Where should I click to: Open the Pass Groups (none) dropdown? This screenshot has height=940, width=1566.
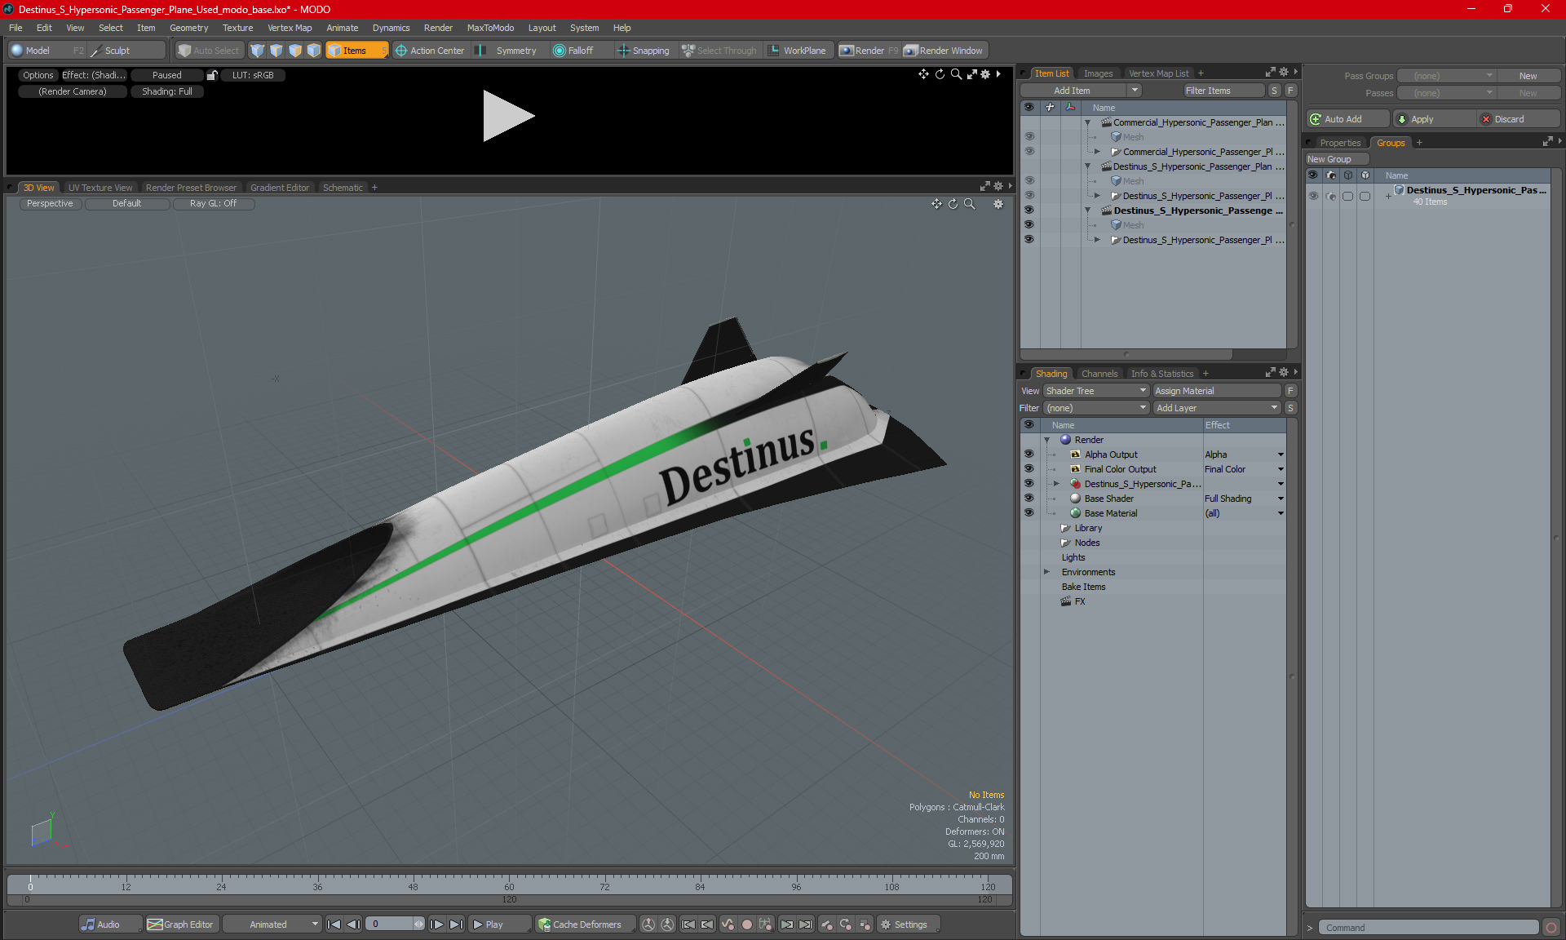[x=1447, y=76]
